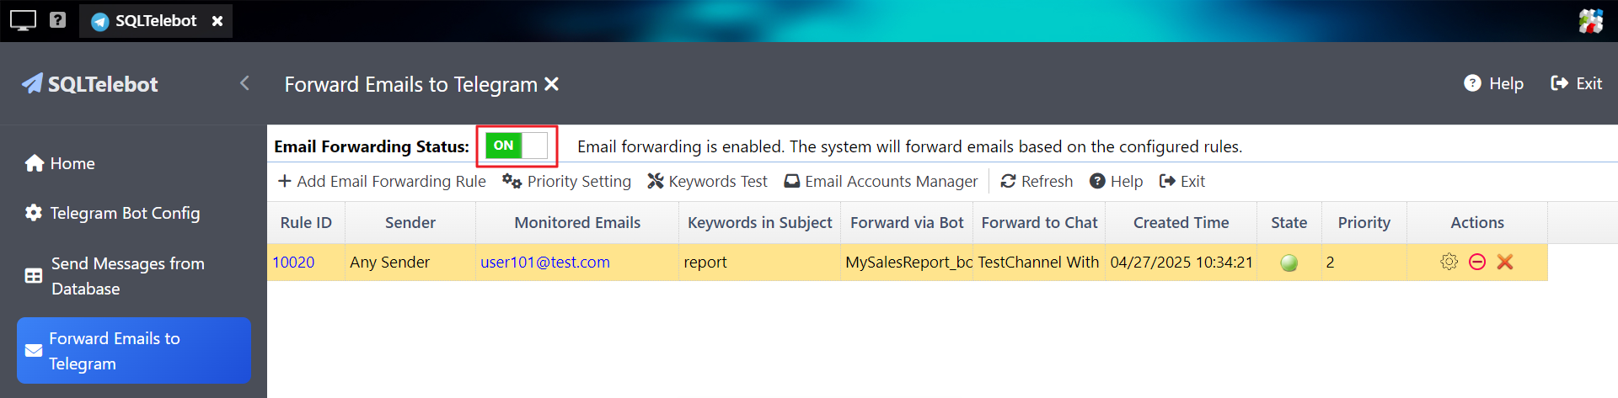Click the question mark icon in title bar
Image resolution: width=1618 pixels, height=398 pixels.
tap(57, 19)
